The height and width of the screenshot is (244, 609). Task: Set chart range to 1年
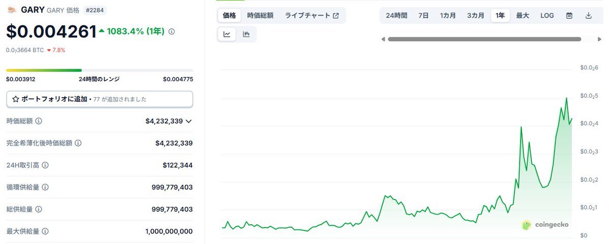[x=500, y=16]
